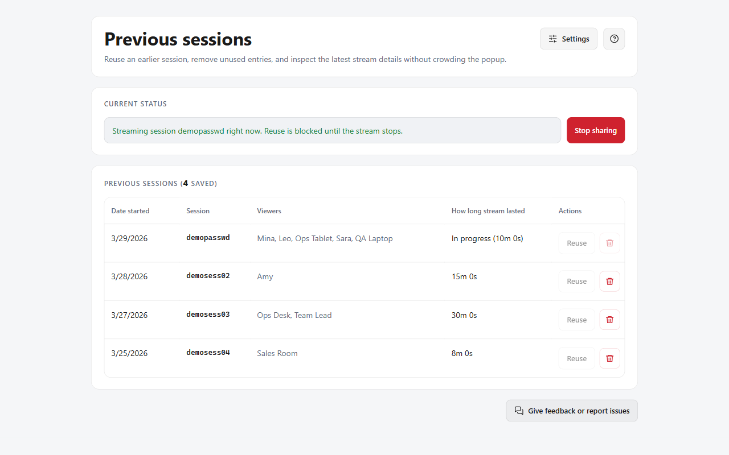Click the 3/25/2026 date cell
Viewport: 729px width, 455px height.
tap(129, 353)
